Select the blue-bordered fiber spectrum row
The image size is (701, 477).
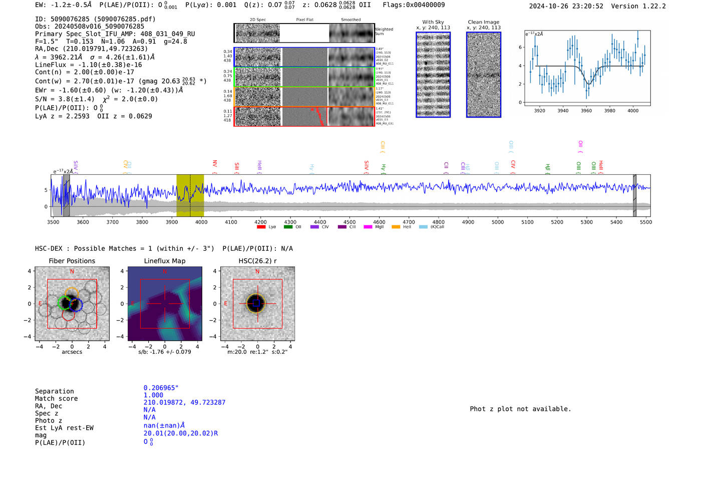click(x=304, y=57)
